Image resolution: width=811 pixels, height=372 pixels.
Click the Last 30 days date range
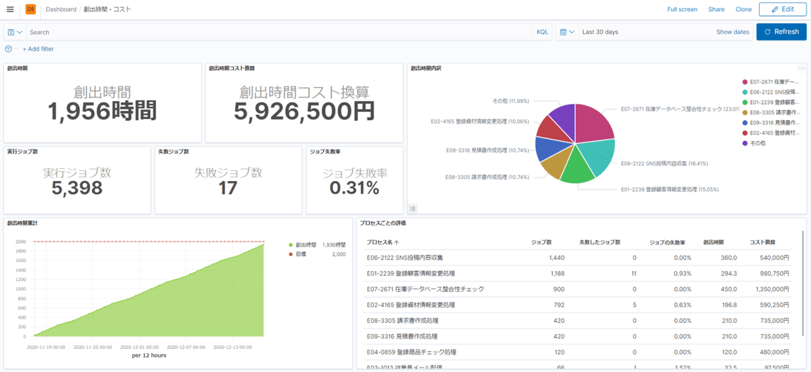point(600,32)
